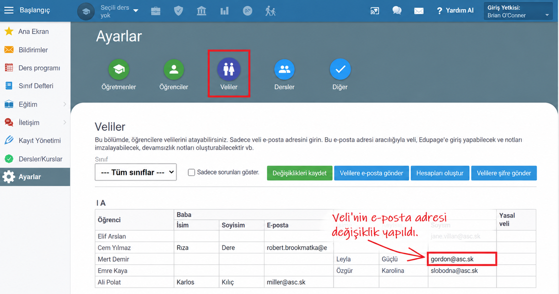Image resolution: width=559 pixels, height=294 pixels.
Task: Open the envelope messages icon
Action: coord(419,11)
